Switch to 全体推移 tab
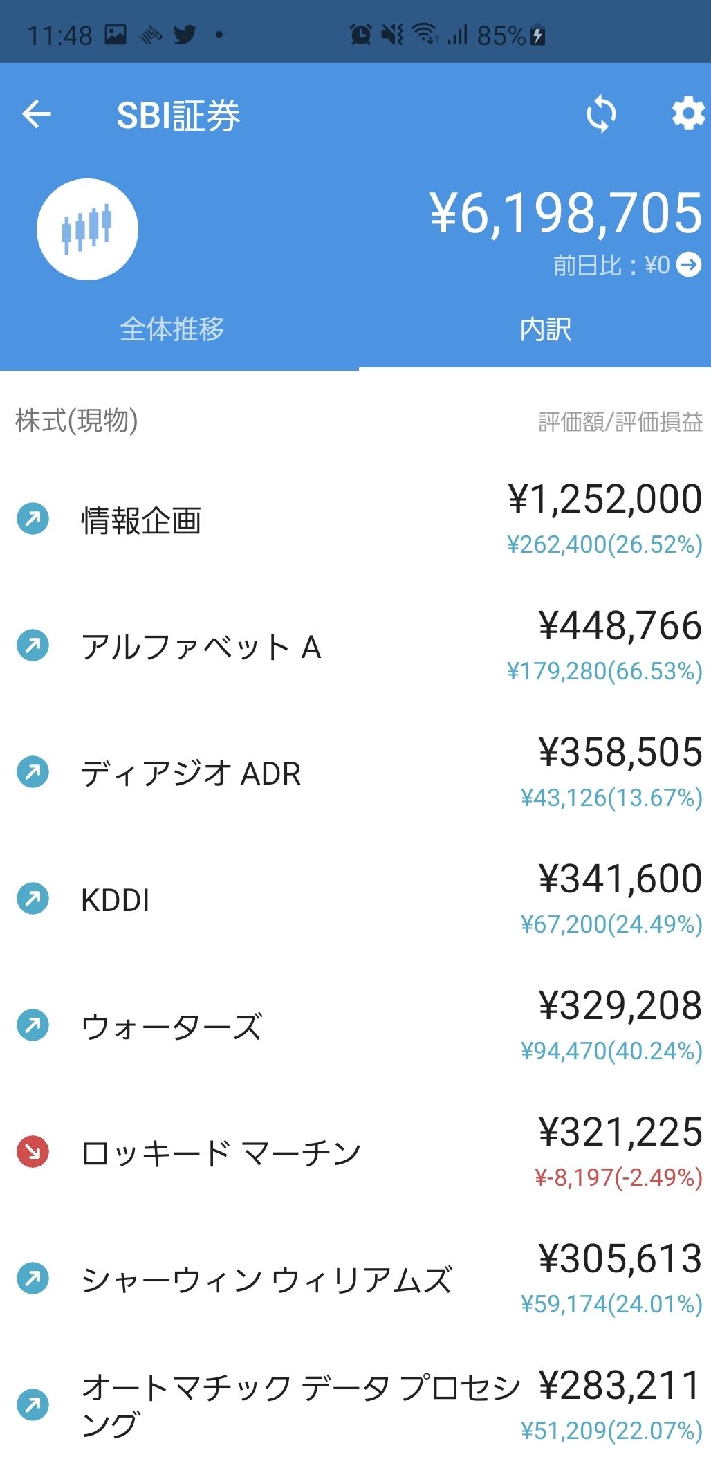This screenshot has width=711, height=1457. pos(172,329)
